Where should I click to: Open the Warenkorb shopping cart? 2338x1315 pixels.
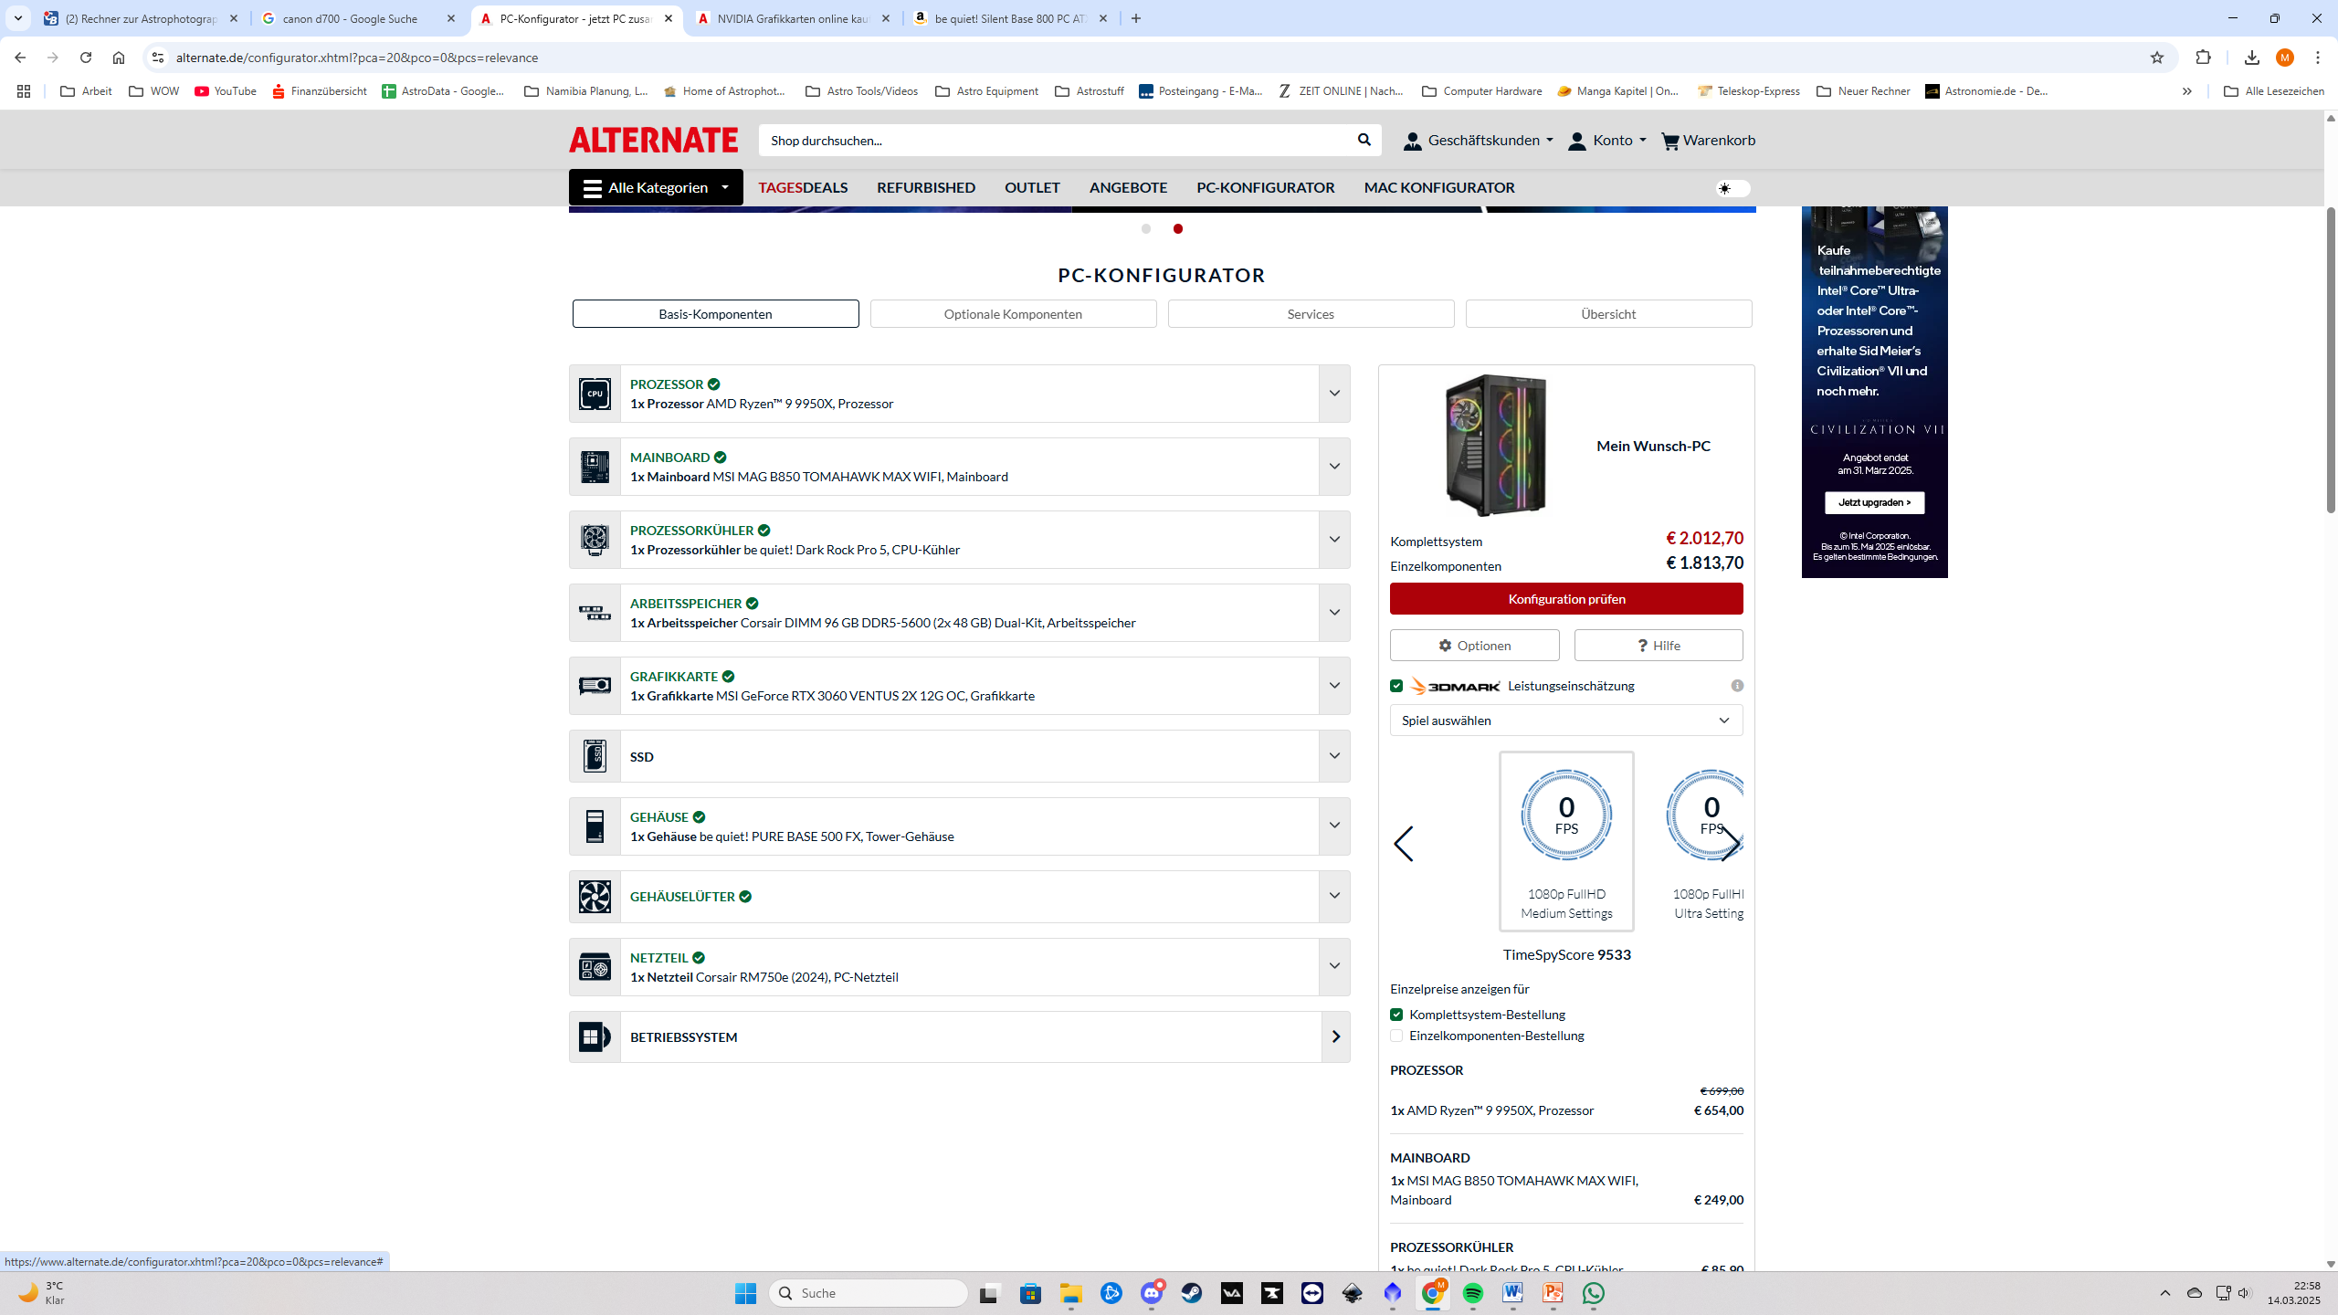pyautogui.click(x=1707, y=140)
